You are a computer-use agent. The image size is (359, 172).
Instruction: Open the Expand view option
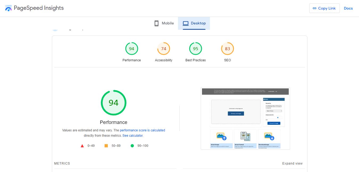click(x=292, y=164)
